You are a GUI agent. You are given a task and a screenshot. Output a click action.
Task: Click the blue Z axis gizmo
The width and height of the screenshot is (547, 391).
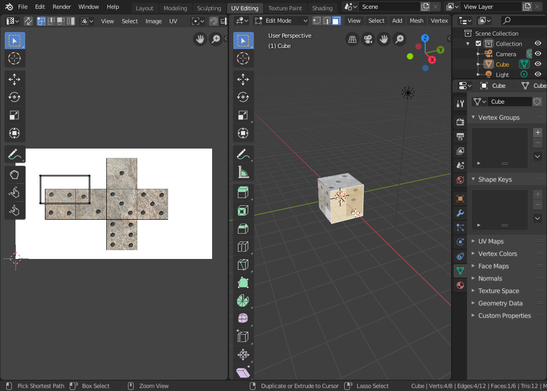coord(425,38)
